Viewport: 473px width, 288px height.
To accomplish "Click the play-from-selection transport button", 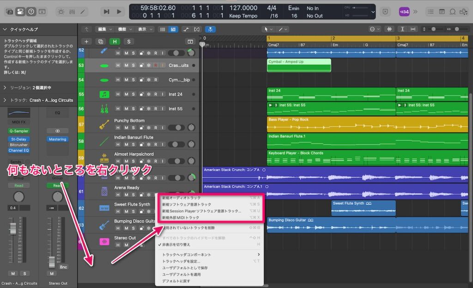I will click(x=106, y=12).
